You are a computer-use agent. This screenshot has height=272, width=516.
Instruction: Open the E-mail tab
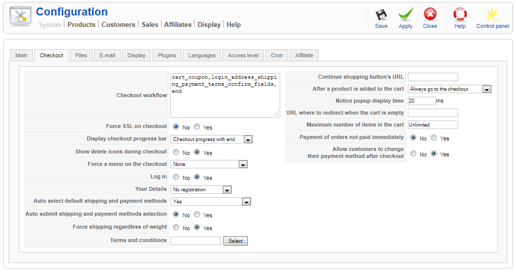pyautogui.click(x=107, y=55)
